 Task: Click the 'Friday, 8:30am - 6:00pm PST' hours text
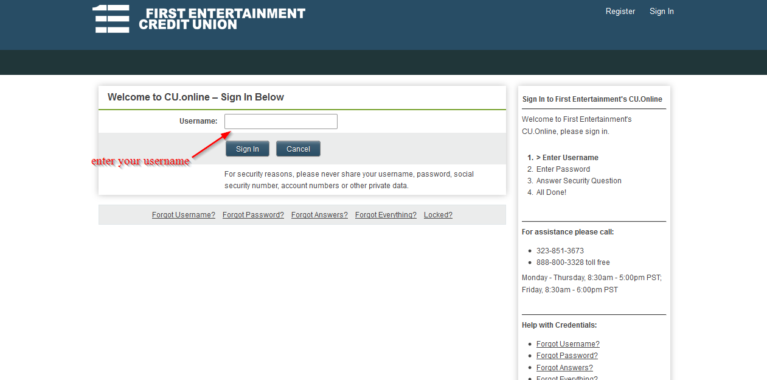point(570,290)
